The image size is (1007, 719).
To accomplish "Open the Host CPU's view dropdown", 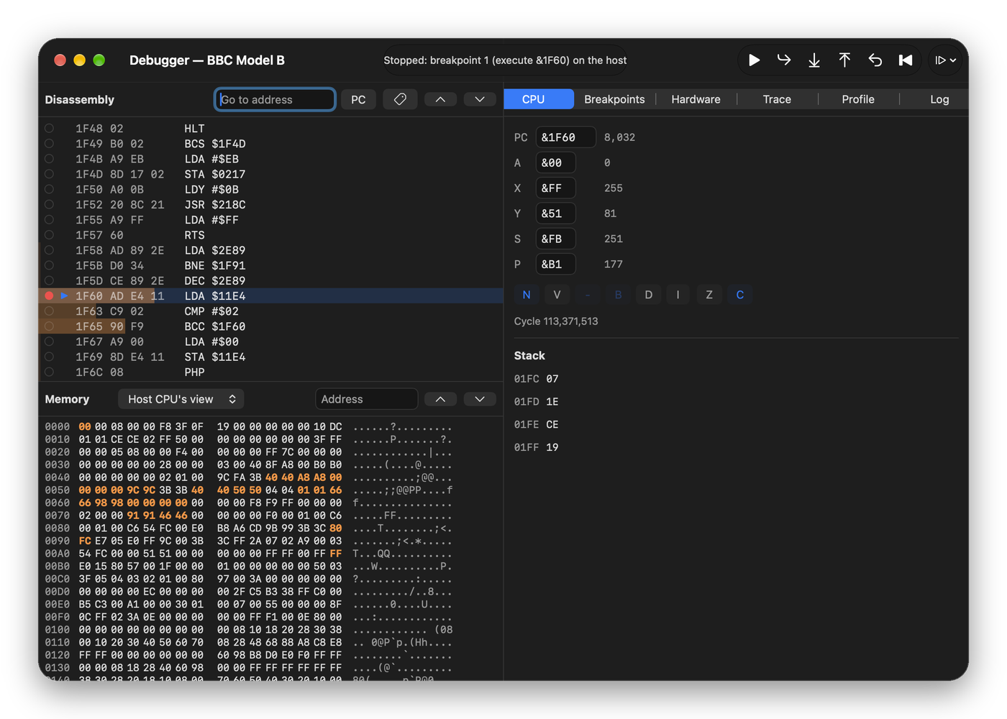I will point(181,399).
